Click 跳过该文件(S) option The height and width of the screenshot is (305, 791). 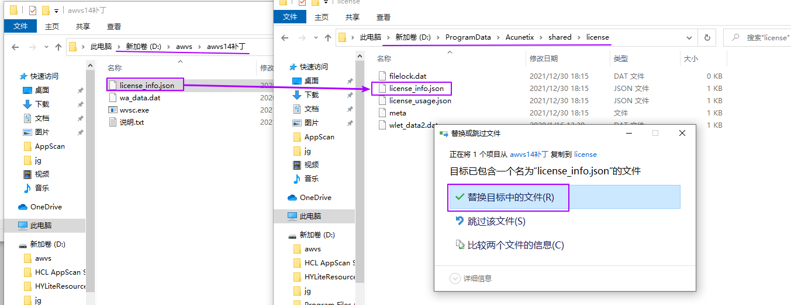tap(496, 222)
